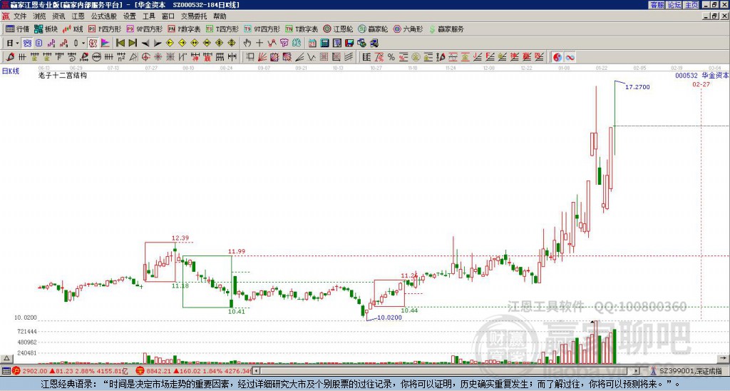Click the 17.2700 high price label
730x391 pixels.
(637, 86)
